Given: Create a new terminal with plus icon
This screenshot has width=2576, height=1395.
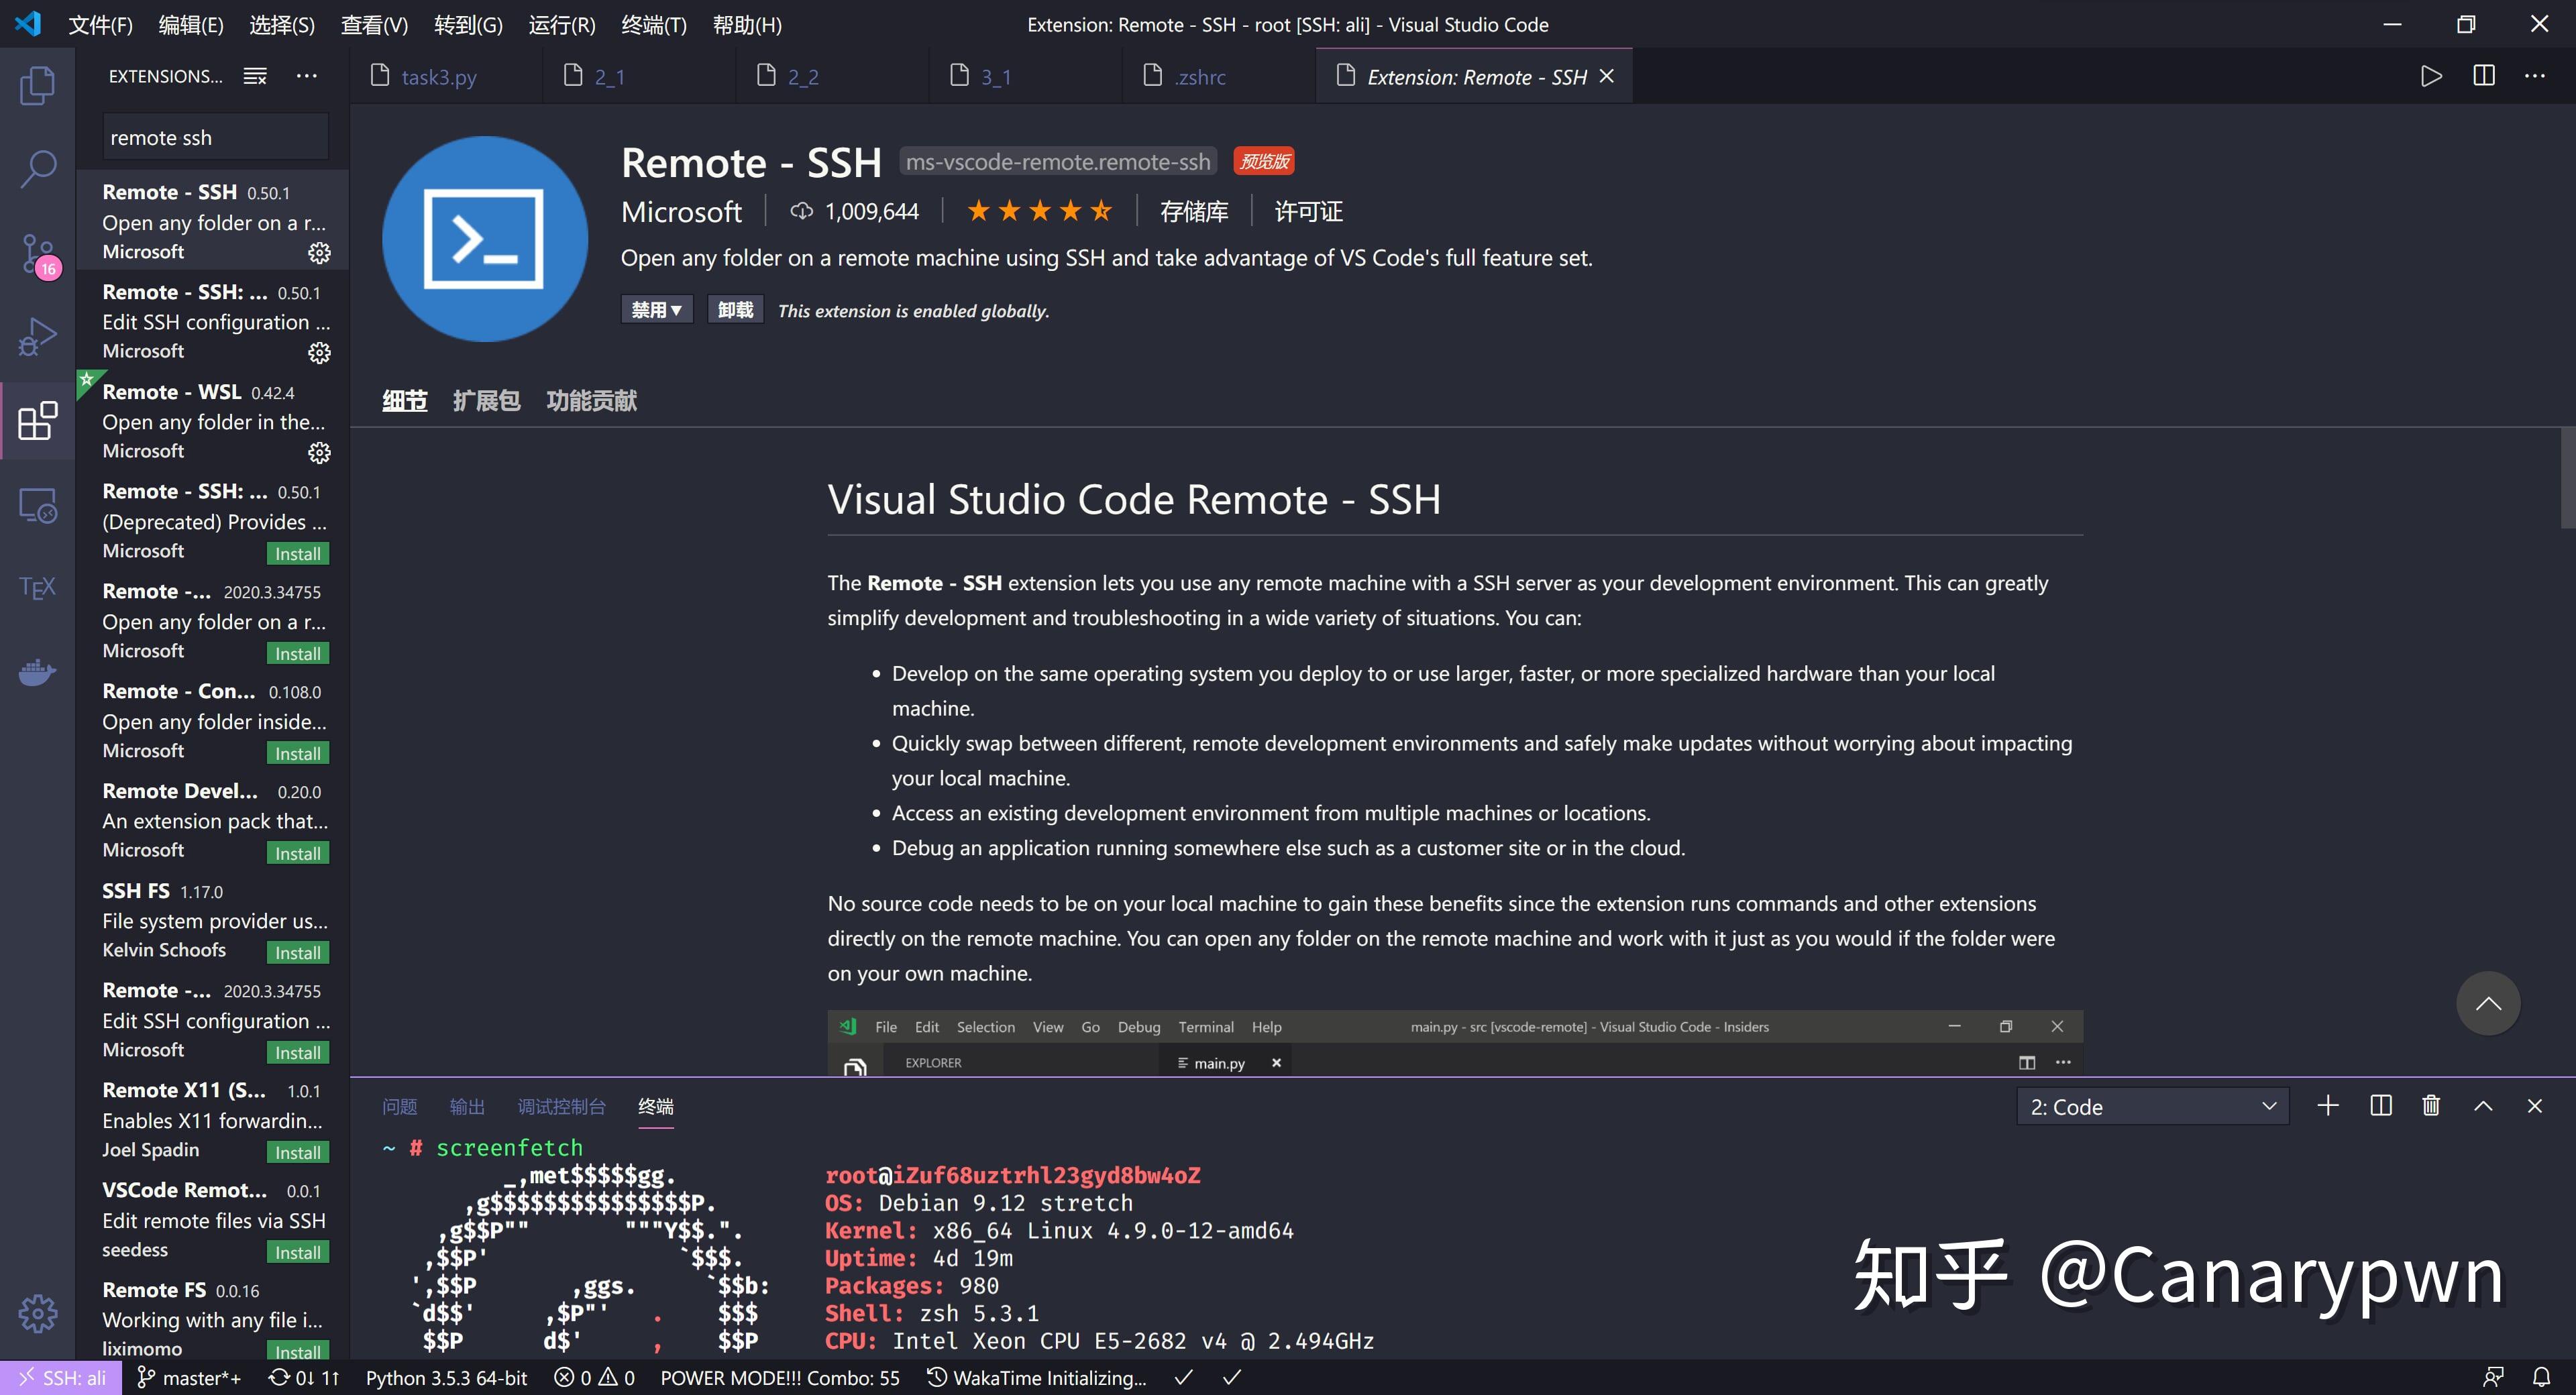Looking at the screenshot, I should 2328,1105.
